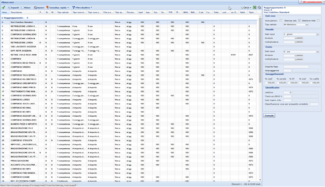Click the green Excel export icon

(x=255, y=8)
